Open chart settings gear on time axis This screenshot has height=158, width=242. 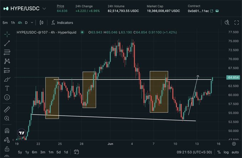(234, 144)
